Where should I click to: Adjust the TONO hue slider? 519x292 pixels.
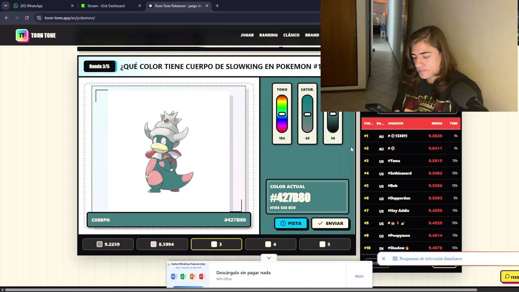point(282,114)
